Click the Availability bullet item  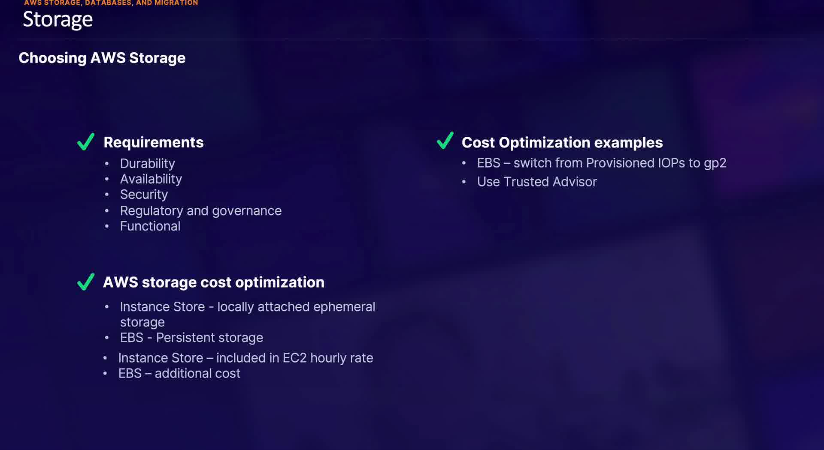151,179
